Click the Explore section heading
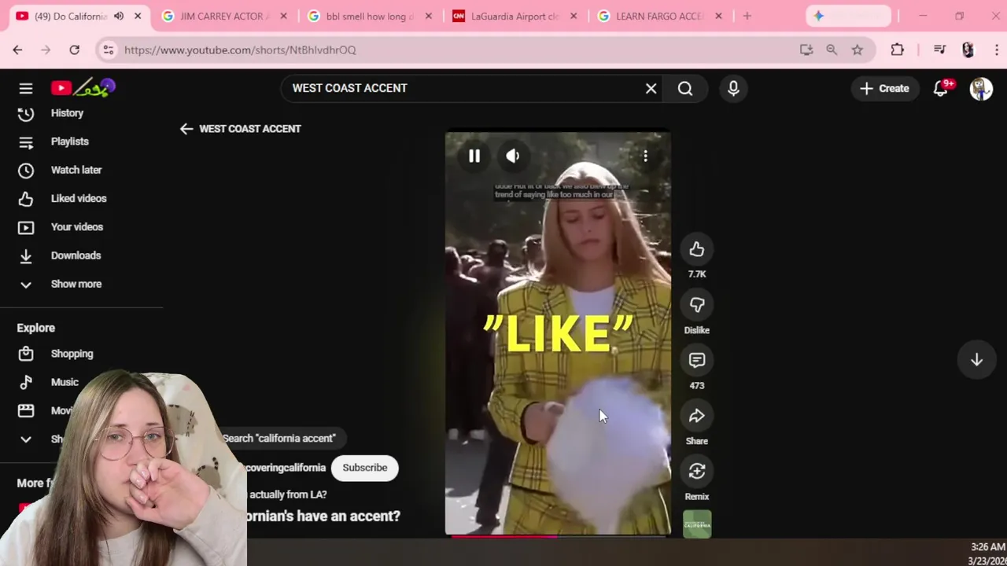 click(x=36, y=328)
